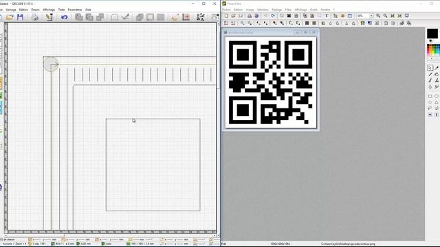Choose the diamond selection shape
This screenshot has height=247, width=440.
(430, 102)
